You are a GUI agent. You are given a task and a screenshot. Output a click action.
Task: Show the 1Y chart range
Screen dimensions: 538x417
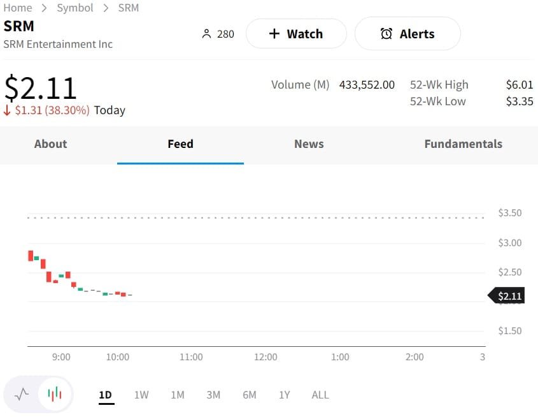click(x=284, y=395)
